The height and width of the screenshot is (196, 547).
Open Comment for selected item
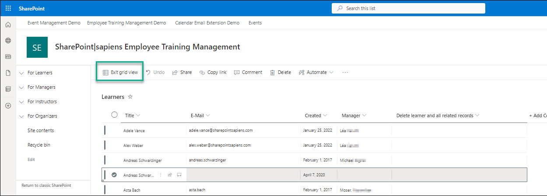pos(248,72)
